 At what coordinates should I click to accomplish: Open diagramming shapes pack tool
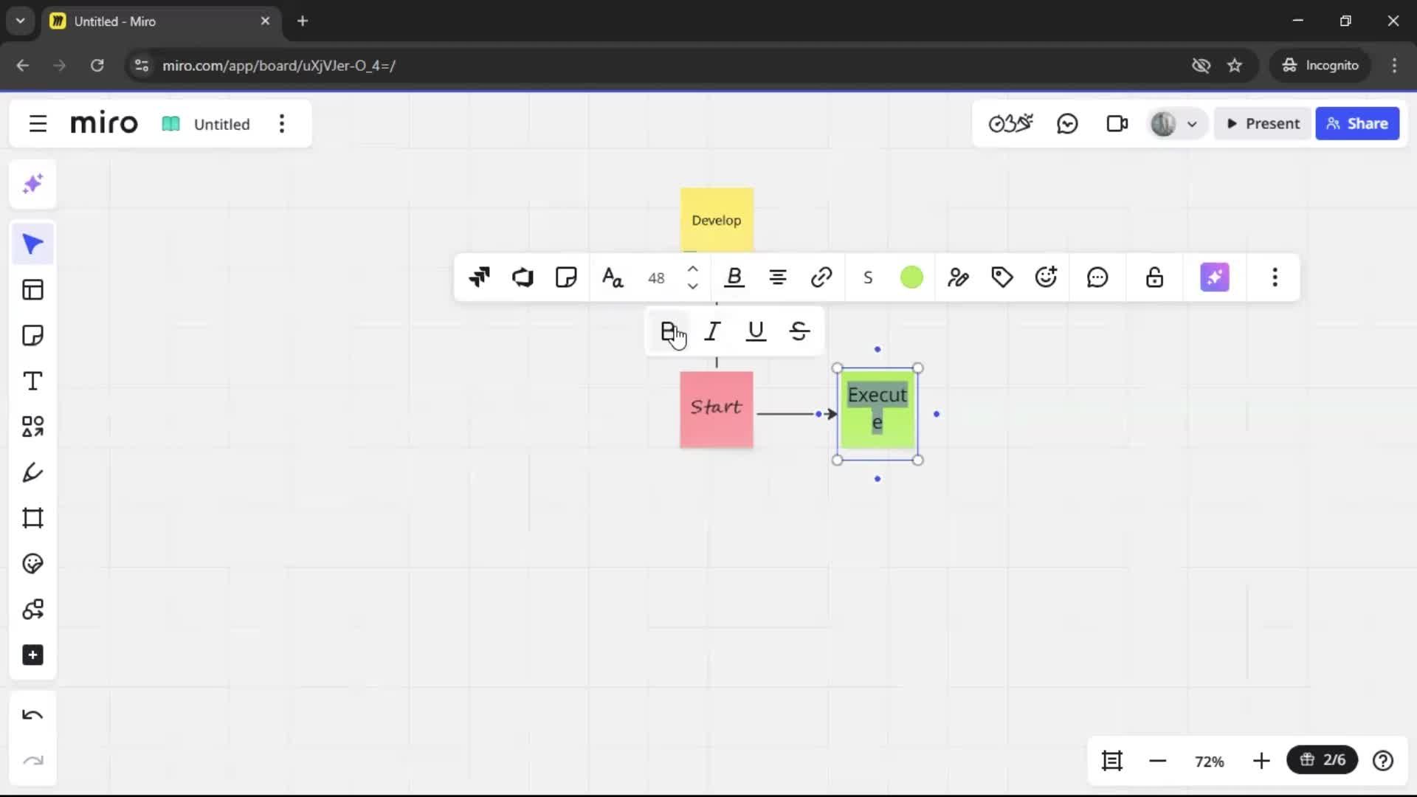32,610
